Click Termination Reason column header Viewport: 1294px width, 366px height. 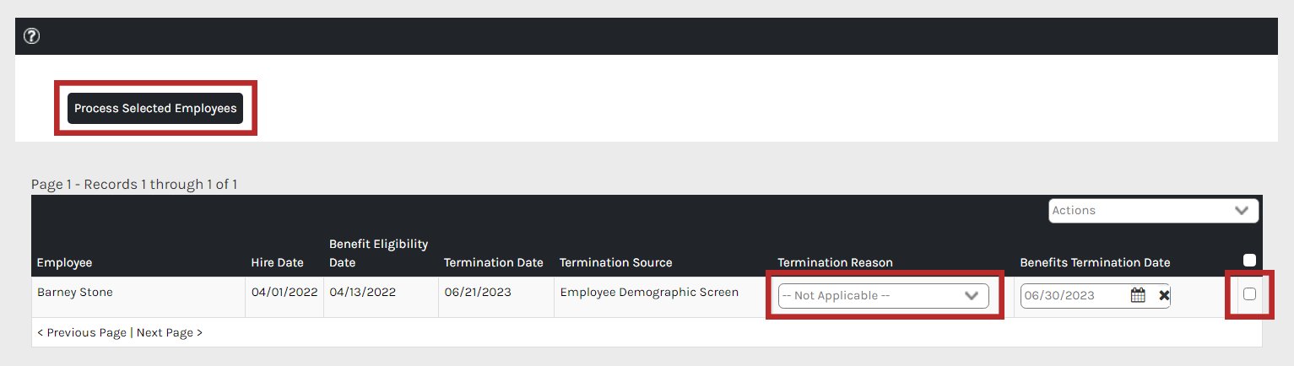tap(836, 262)
